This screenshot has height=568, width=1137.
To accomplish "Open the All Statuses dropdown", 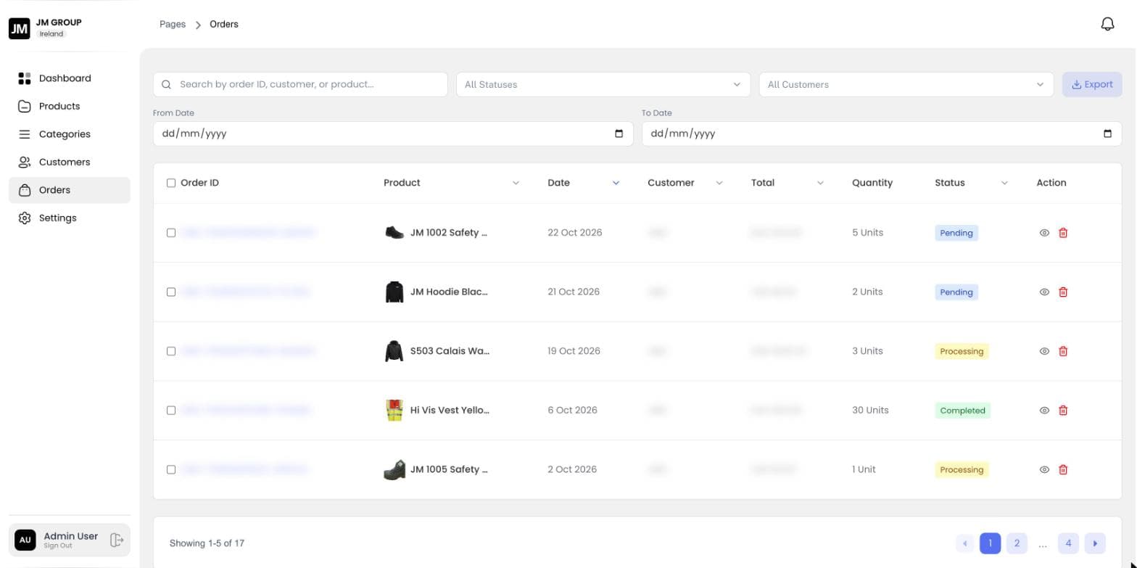I will click(x=603, y=84).
